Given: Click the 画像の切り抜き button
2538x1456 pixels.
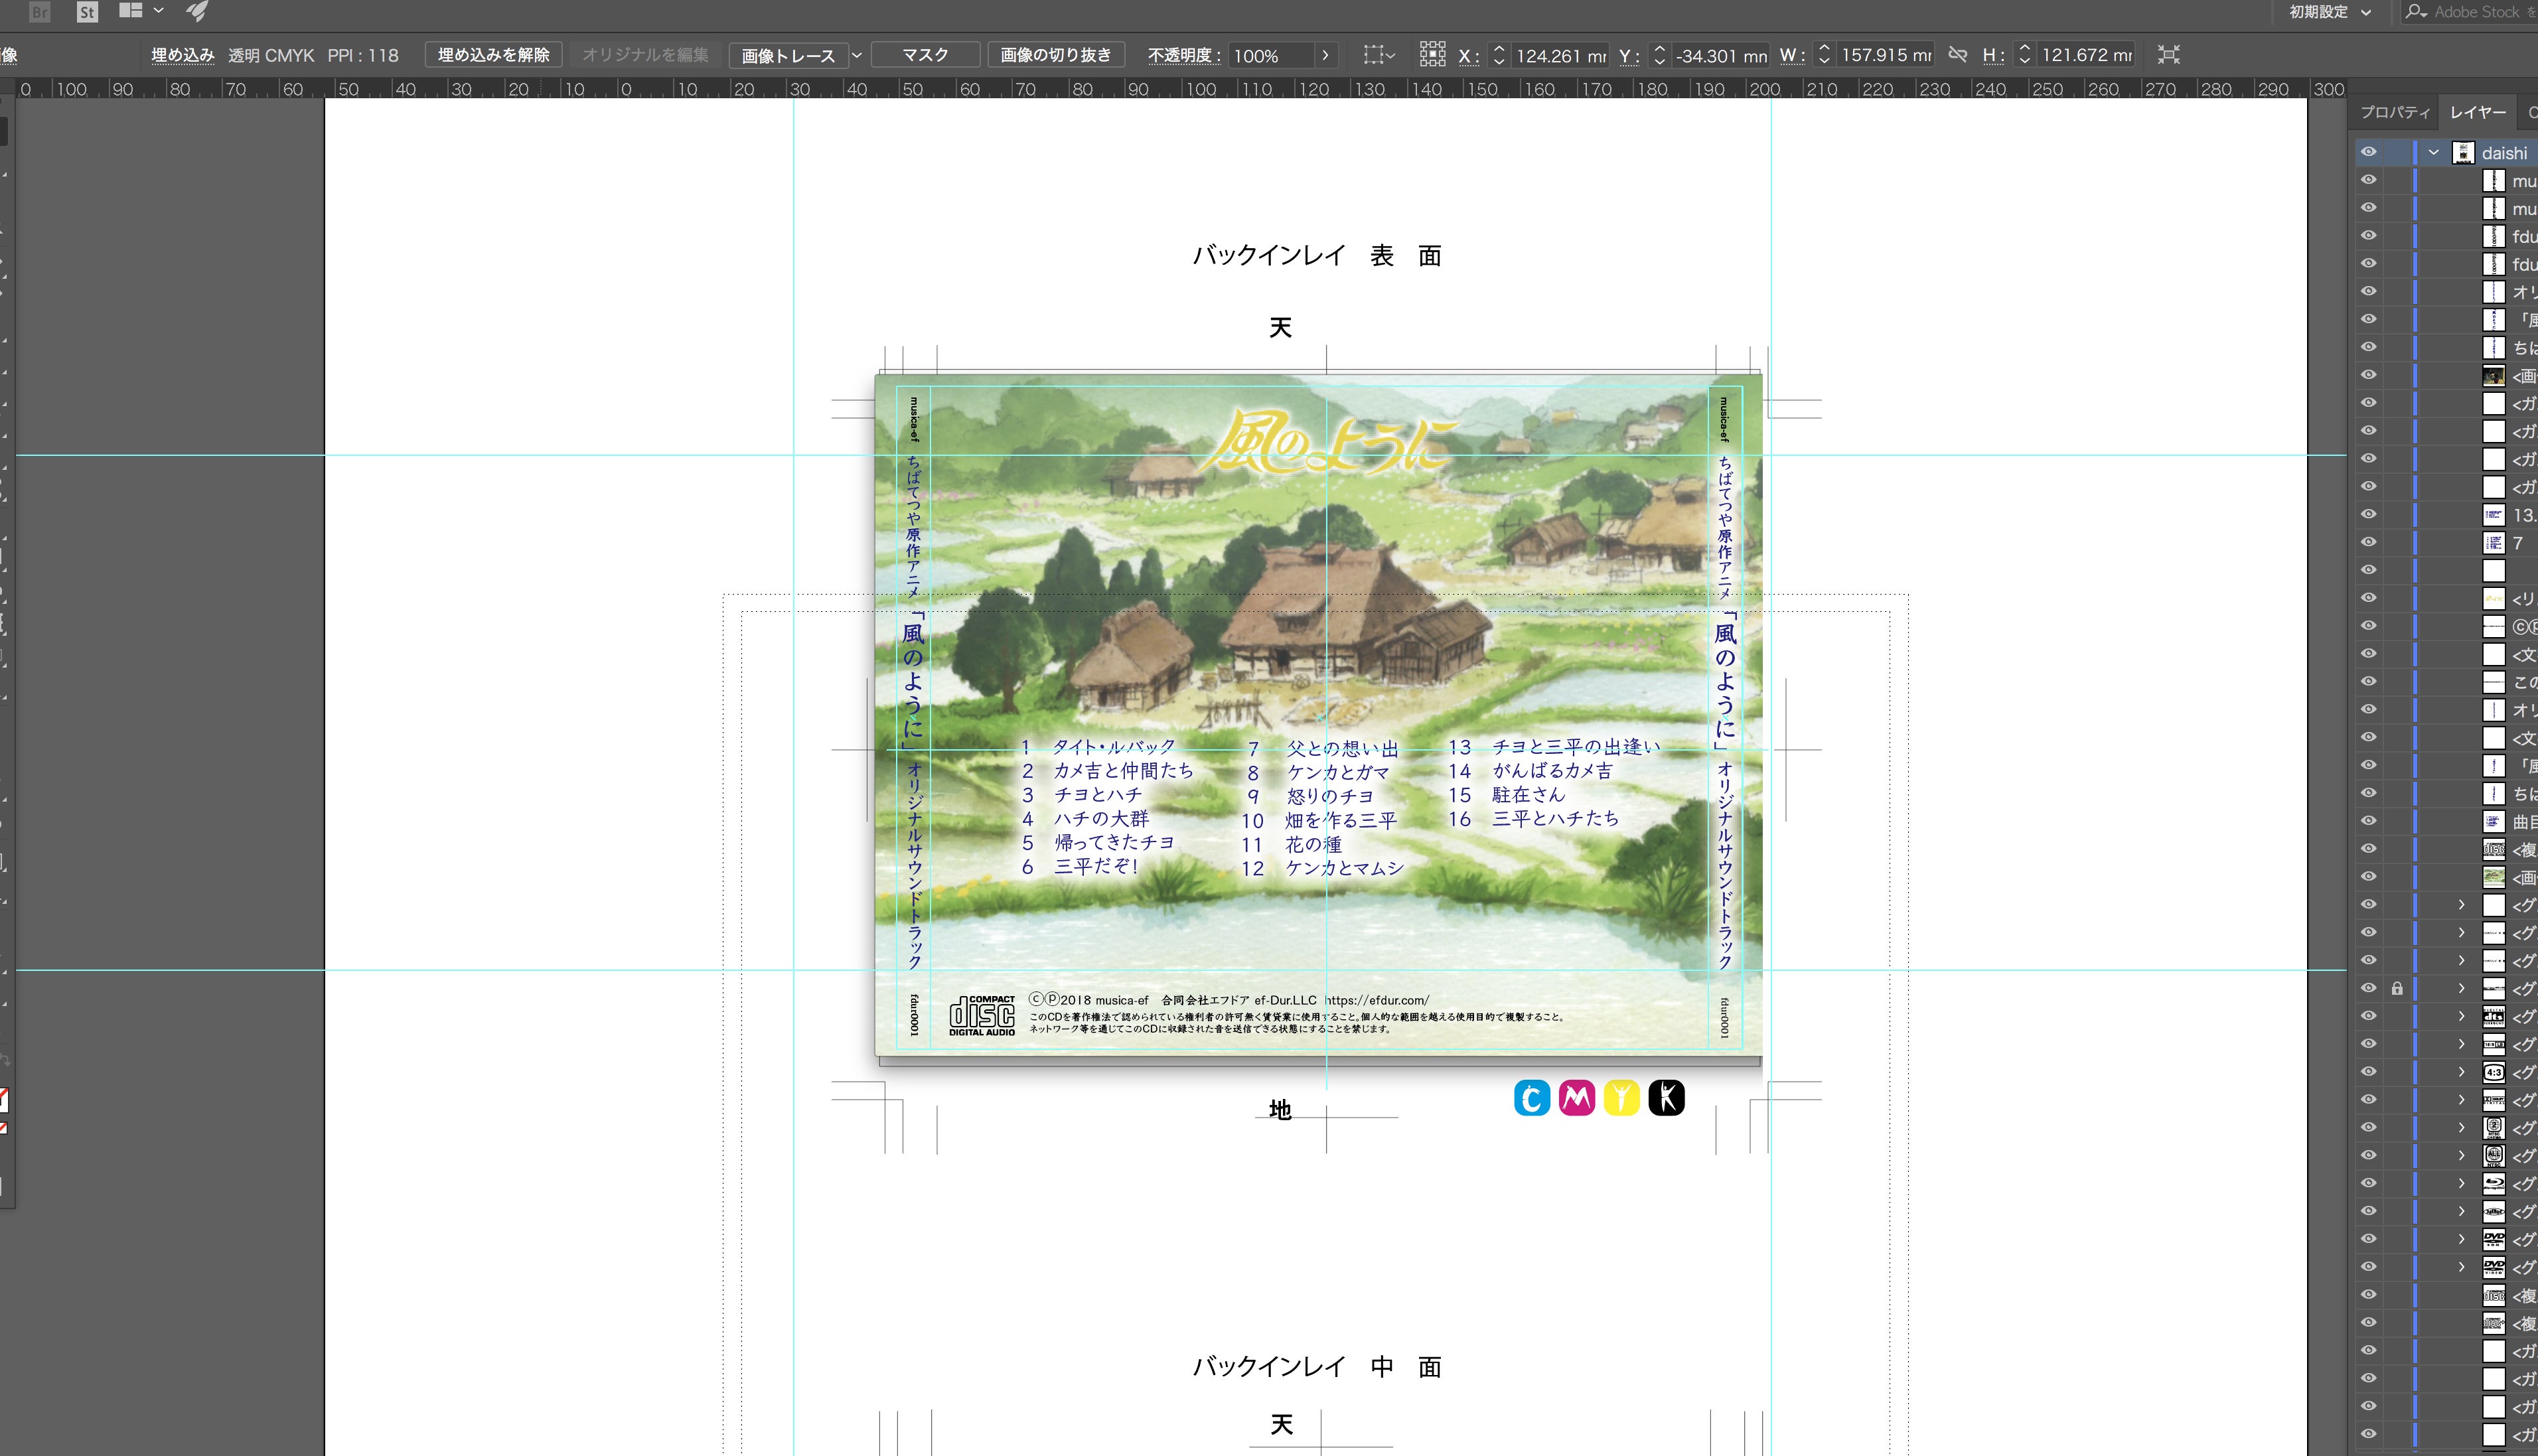Looking at the screenshot, I should click(x=1056, y=55).
